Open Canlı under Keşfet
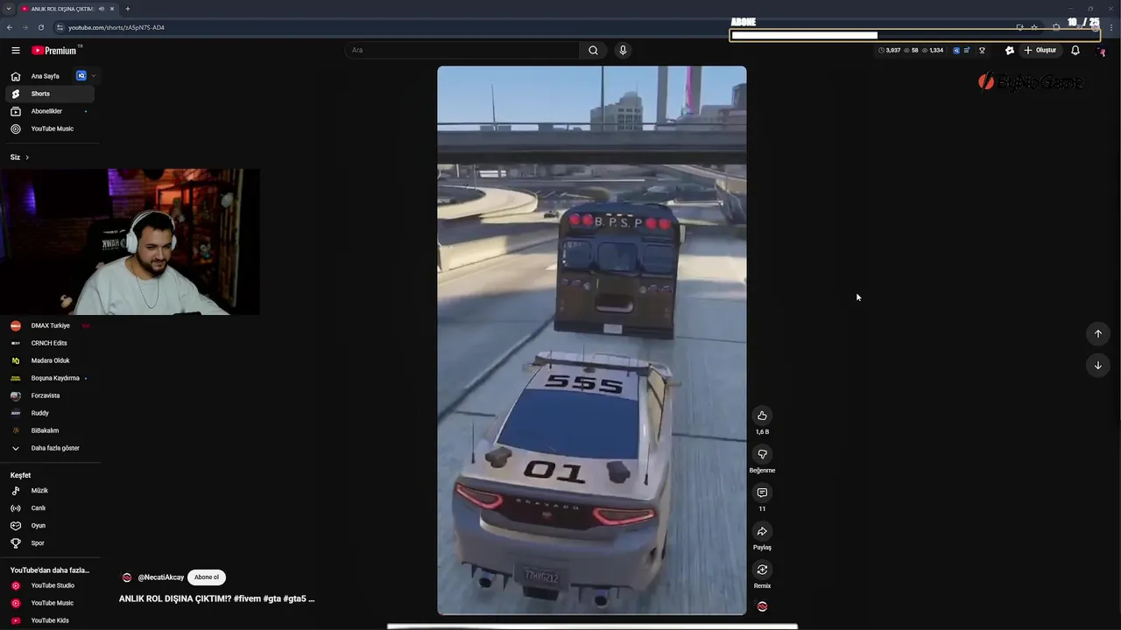This screenshot has width=1121, height=630. [51, 508]
